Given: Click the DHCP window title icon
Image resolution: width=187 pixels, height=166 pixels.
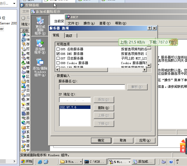Looking at the screenshot, I should 68,17.
